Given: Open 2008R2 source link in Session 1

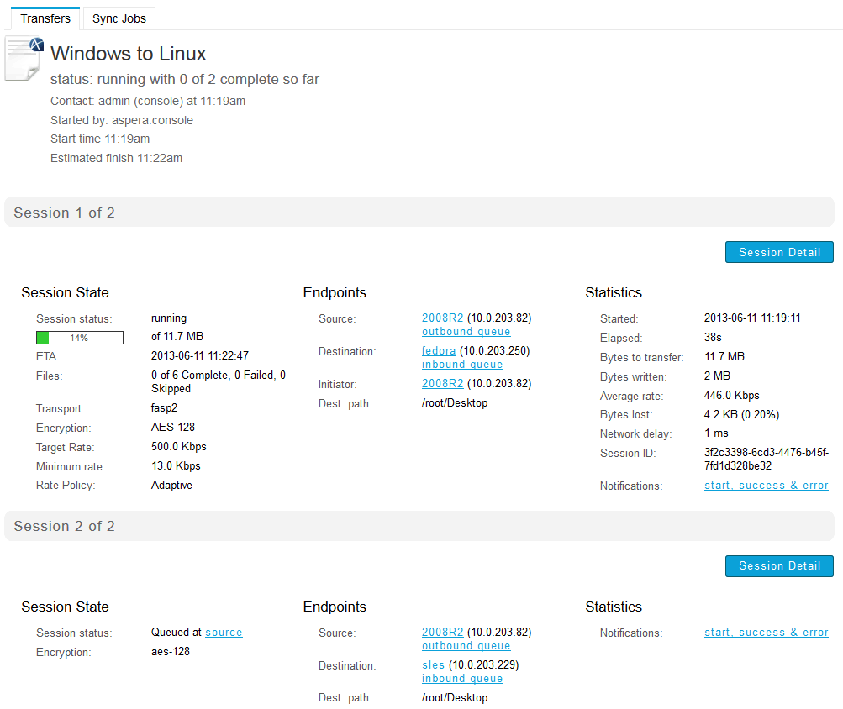Looking at the screenshot, I should click(442, 318).
